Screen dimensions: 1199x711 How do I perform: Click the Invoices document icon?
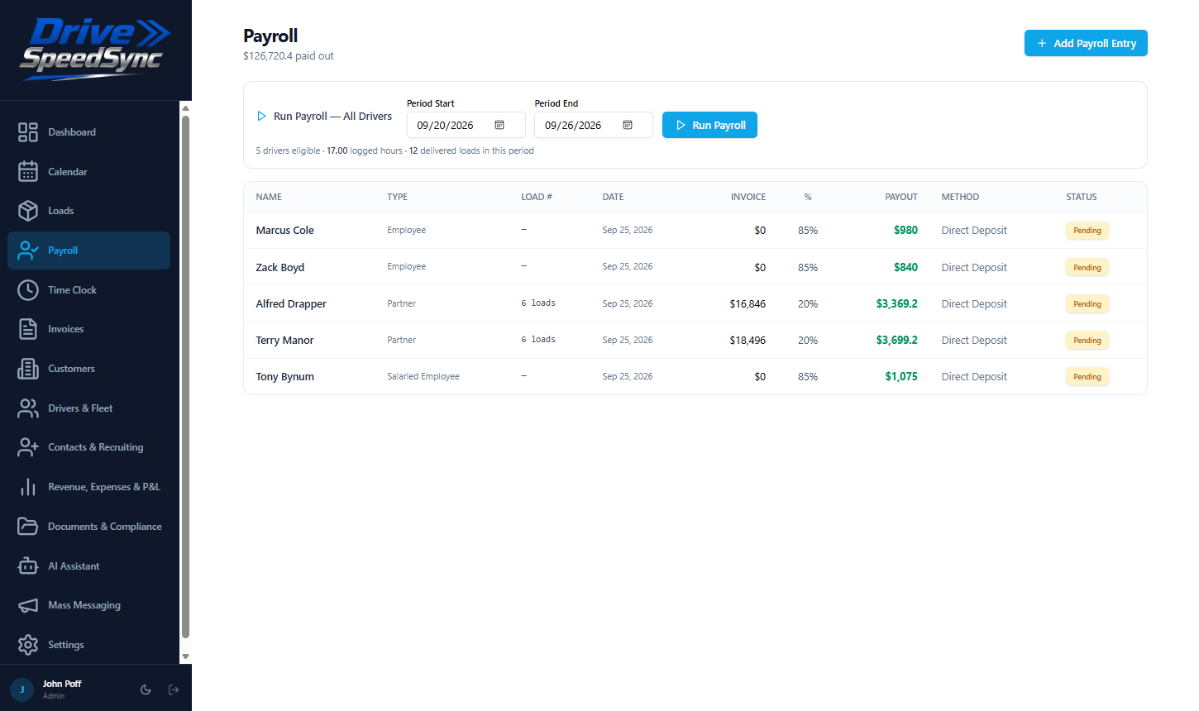tap(28, 329)
